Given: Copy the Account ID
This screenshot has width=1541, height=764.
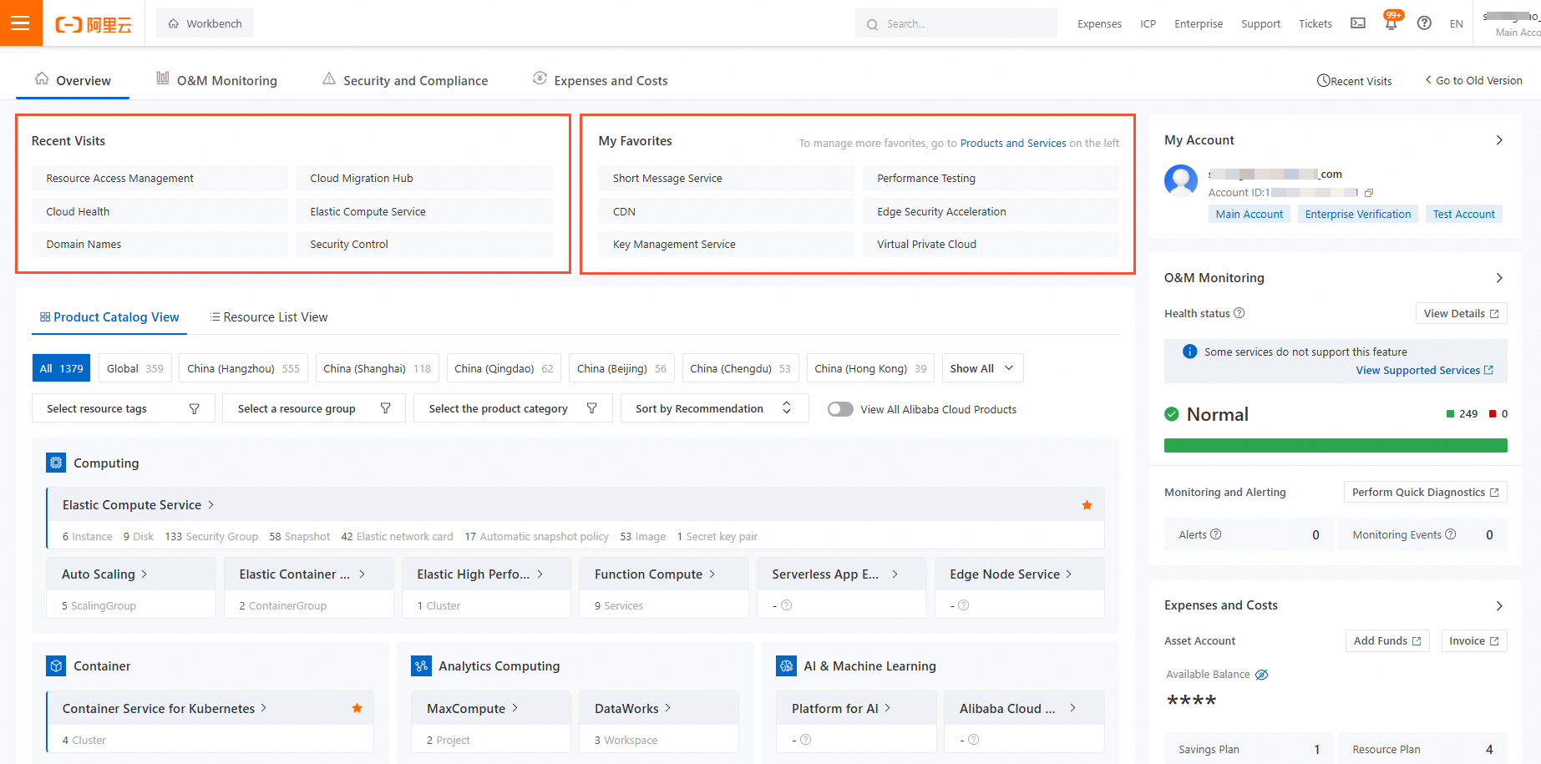Looking at the screenshot, I should point(1368,193).
